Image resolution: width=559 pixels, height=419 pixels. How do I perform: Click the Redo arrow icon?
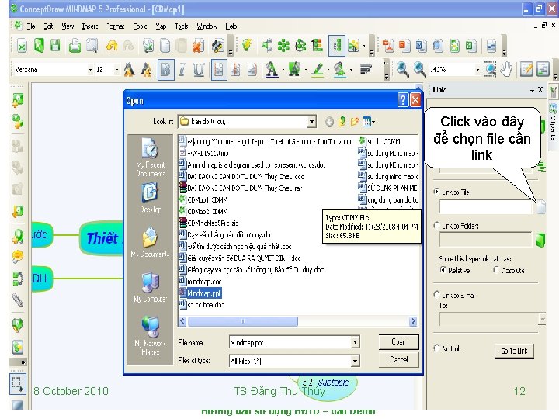(128, 46)
